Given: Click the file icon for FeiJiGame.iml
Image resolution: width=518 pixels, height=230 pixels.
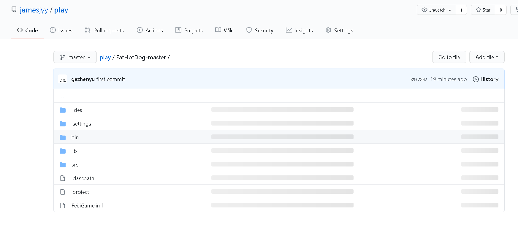Looking at the screenshot, I should pos(63,205).
